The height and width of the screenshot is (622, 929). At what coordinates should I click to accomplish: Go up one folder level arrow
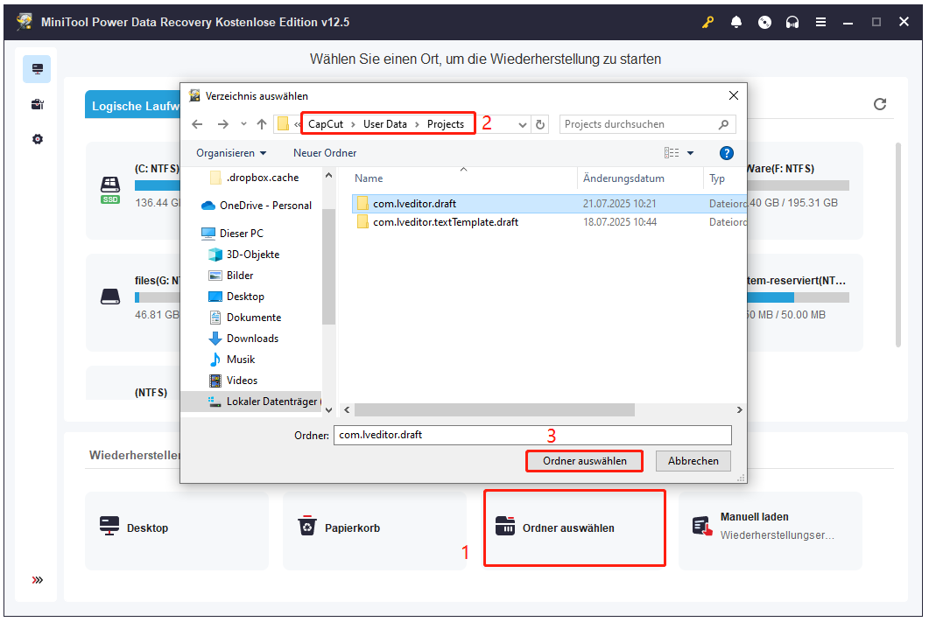262,124
